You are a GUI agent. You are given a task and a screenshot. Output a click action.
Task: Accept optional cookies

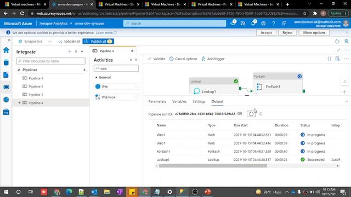tap(266, 33)
